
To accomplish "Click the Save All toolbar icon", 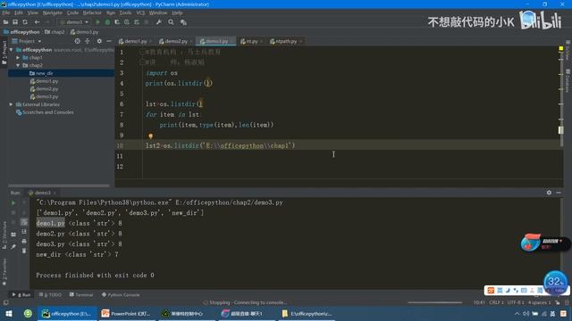I will (x=15, y=22).
